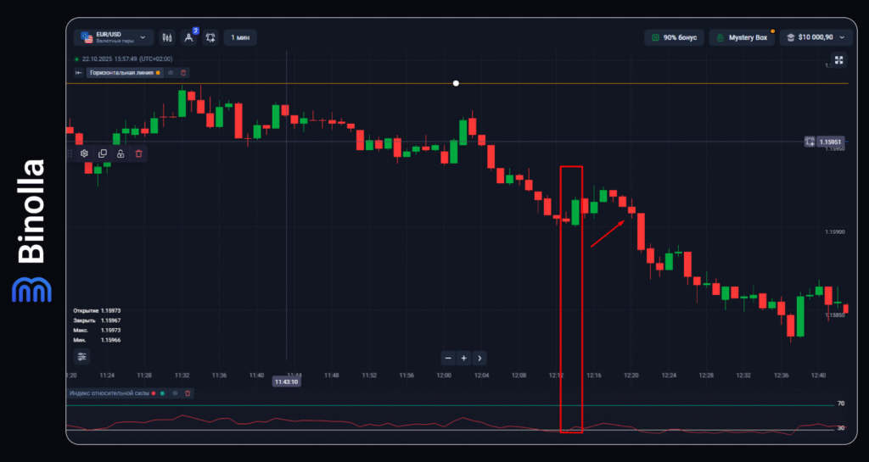The image size is (869, 462).
Task: Enter fullscreen chart mode
Action: (x=838, y=59)
